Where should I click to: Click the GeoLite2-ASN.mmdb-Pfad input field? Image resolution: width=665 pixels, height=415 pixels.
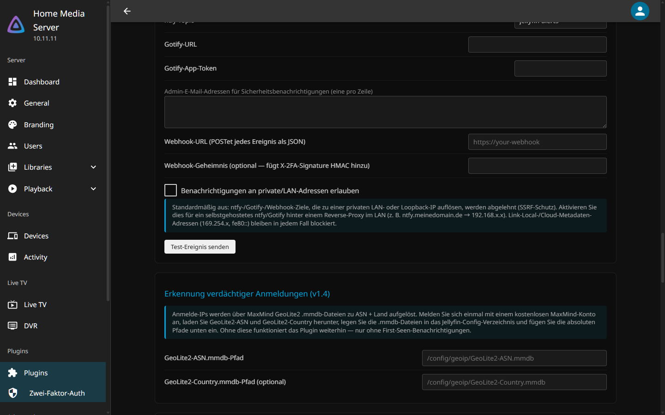click(x=514, y=358)
